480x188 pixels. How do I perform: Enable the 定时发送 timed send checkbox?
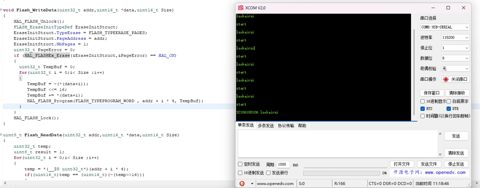pos(240,164)
